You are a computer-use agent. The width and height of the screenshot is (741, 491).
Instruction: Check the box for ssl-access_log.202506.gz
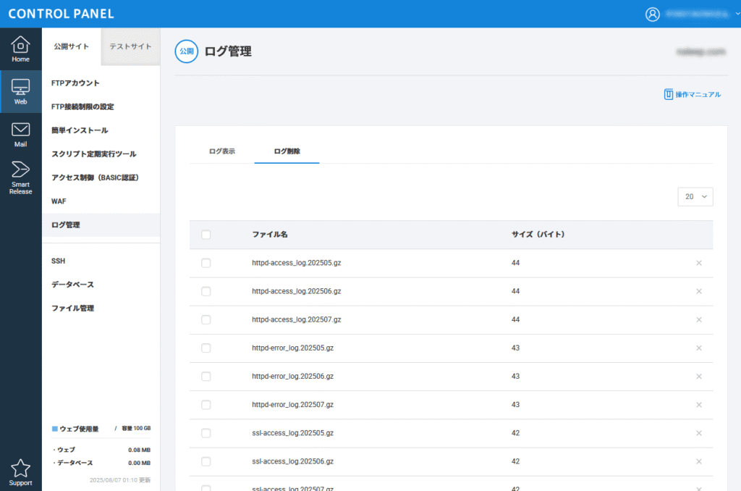pyautogui.click(x=206, y=462)
